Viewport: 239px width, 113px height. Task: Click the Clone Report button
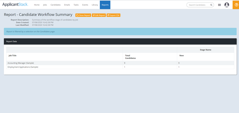(83, 15)
